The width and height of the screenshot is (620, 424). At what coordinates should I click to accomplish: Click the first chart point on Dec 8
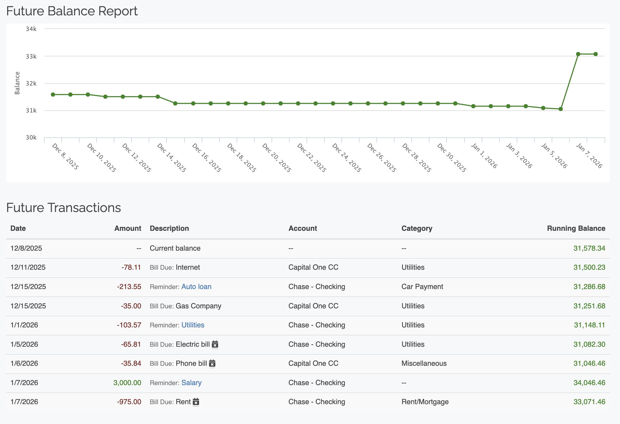[53, 95]
